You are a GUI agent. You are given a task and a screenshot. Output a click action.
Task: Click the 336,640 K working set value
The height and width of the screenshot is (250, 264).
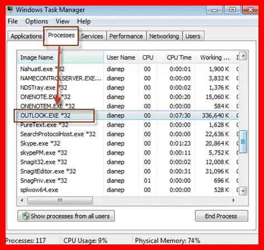[216, 116]
